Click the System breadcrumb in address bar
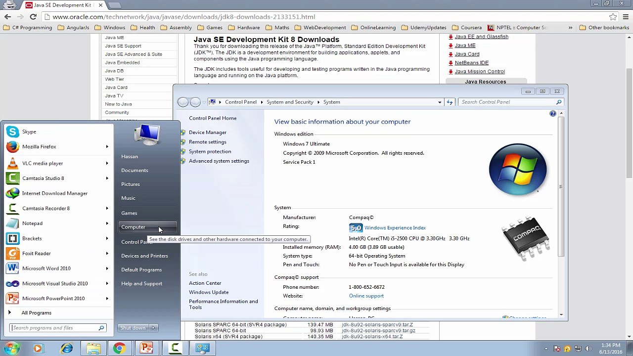 pyautogui.click(x=332, y=102)
